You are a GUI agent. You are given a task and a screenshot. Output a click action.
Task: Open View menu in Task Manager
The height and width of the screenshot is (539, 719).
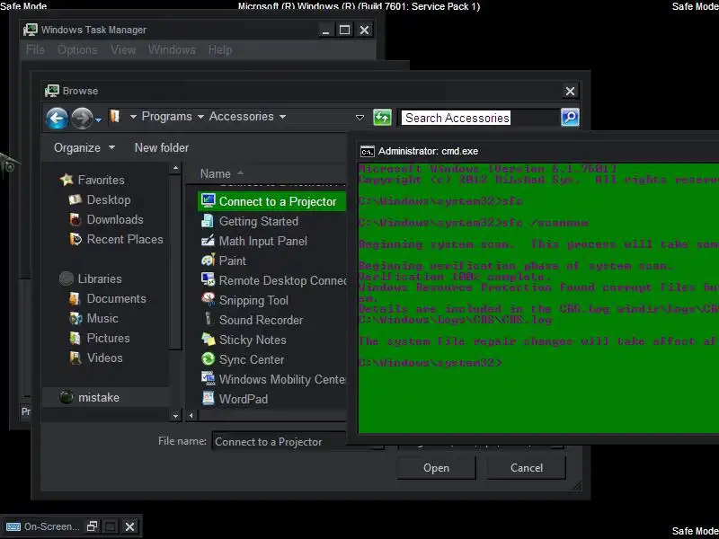click(x=123, y=49)
